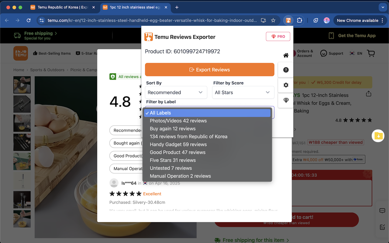Select the second product thumbnail
389x243 pixels.
point(22,104)
